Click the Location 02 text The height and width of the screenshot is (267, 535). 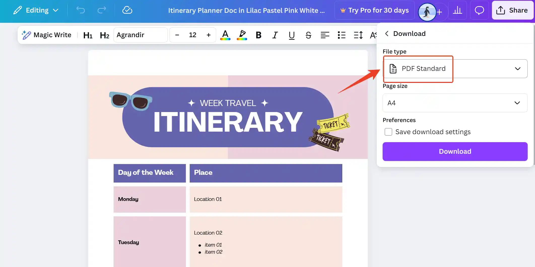tap(208, 233)
